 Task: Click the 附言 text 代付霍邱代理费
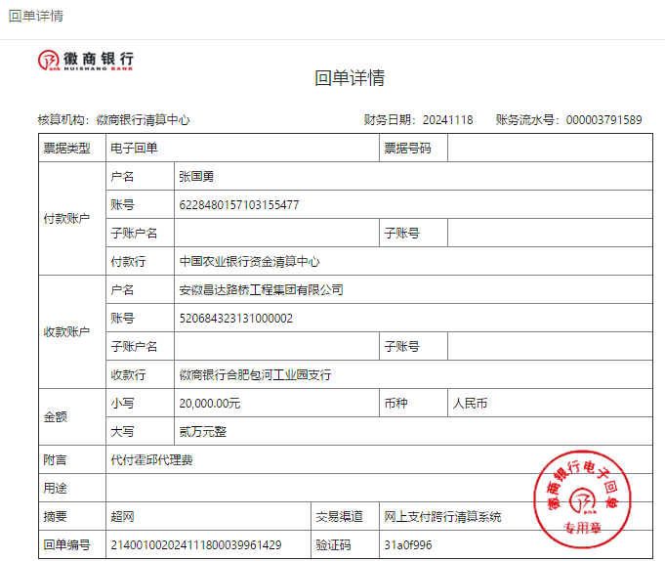pyautogui.click(x=151, y=459)
